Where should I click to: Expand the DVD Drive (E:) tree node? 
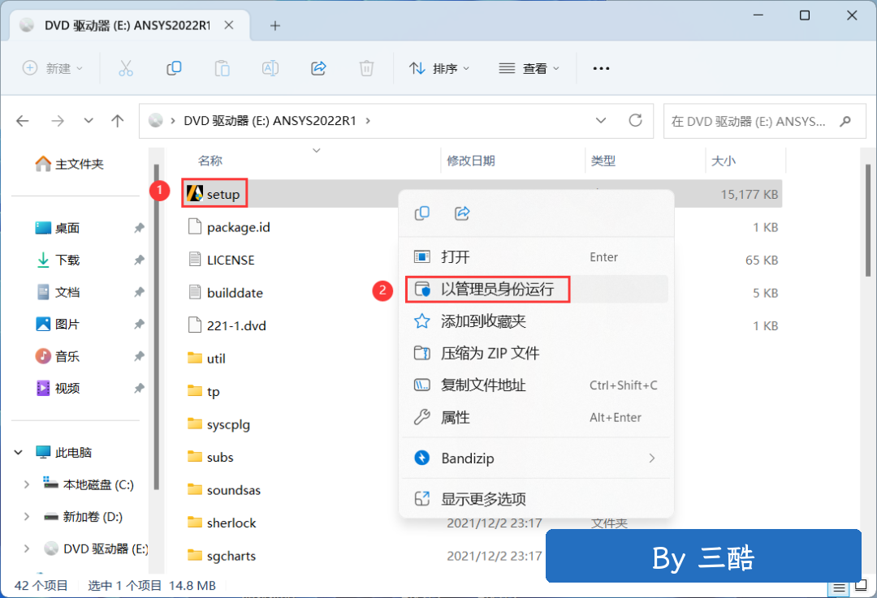(26, 549)
